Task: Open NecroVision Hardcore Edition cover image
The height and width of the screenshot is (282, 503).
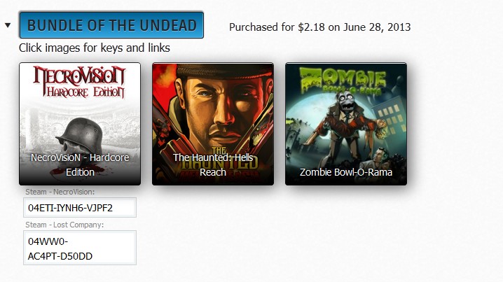Action: click(x=80, y=124)
